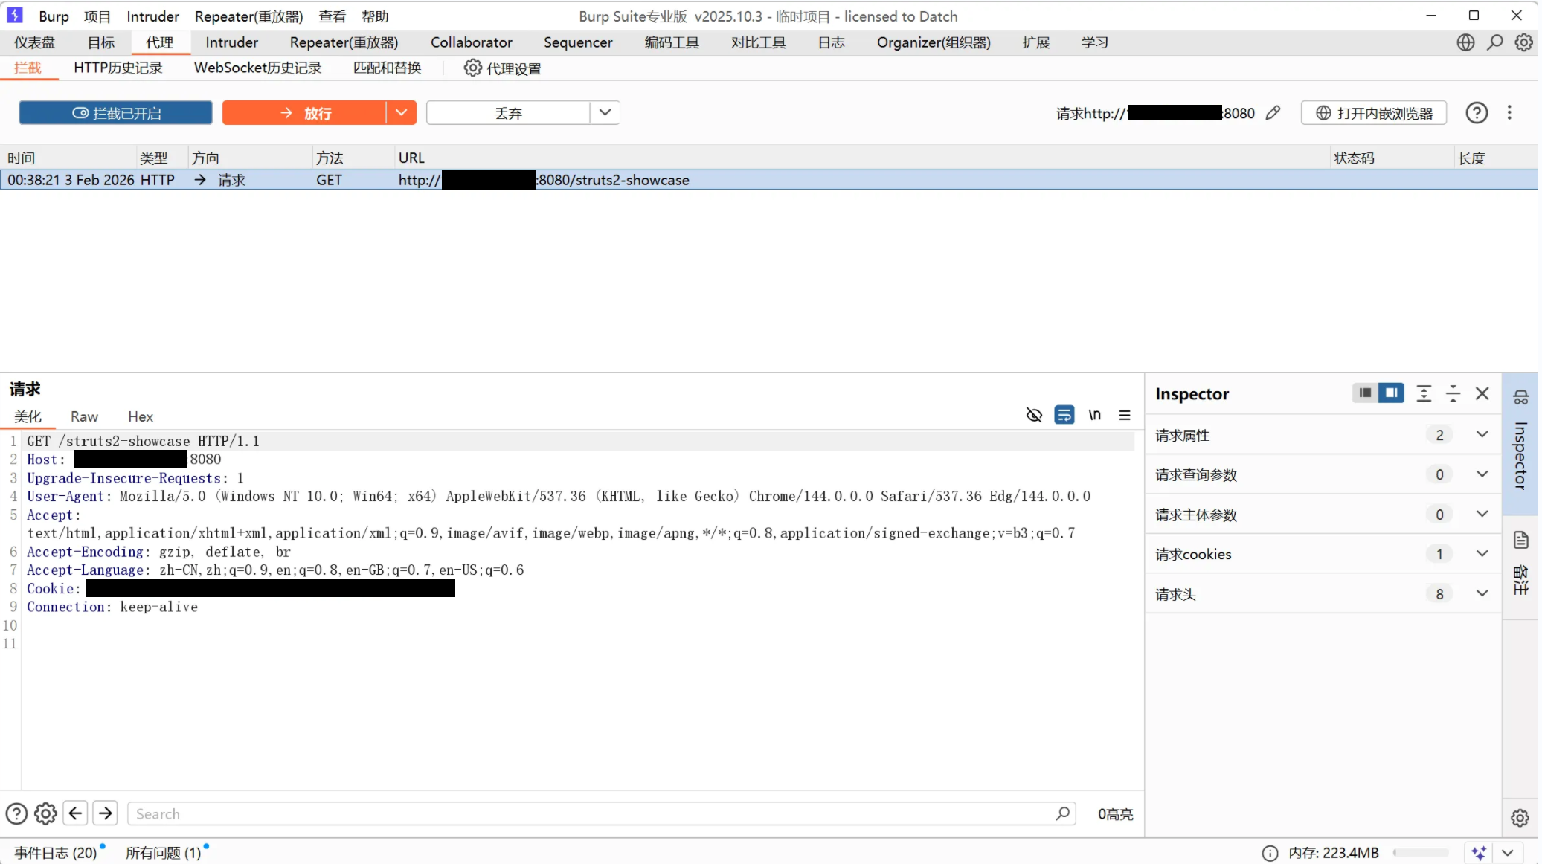This screenshot has height=864, width=1542.
Task: Open the global language globe icon
Action: tap(1465, 42)
